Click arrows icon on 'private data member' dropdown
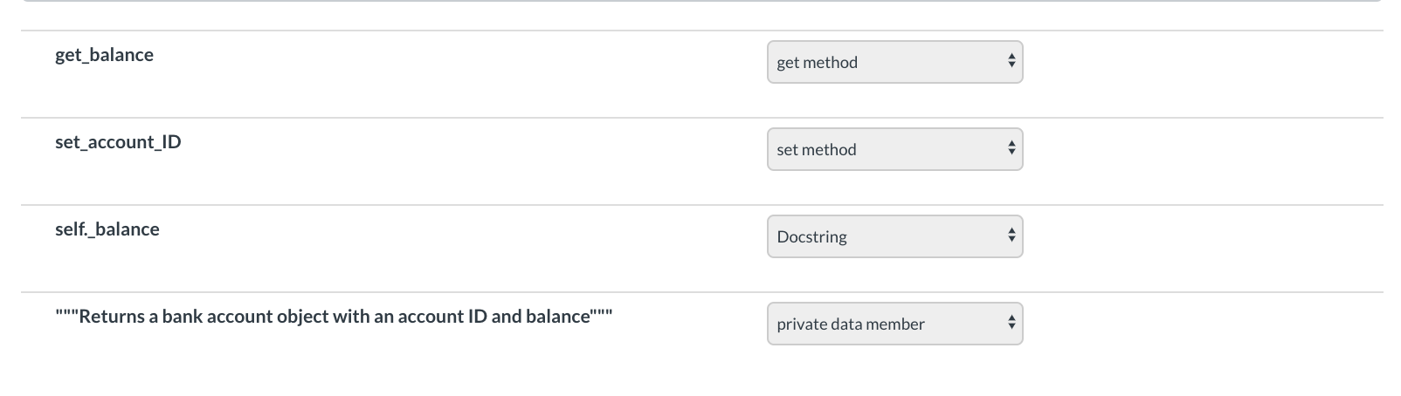Image resolution: width=1401 pixels, height=396 pixels. (x=1011, y=324)
